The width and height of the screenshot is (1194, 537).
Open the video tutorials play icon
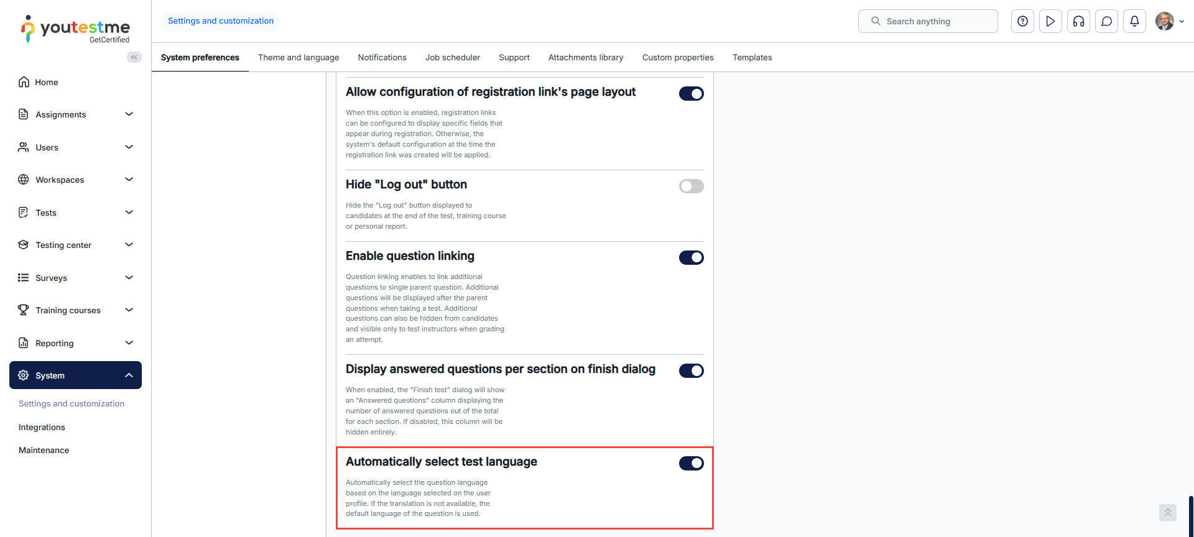click(1050, 21)
